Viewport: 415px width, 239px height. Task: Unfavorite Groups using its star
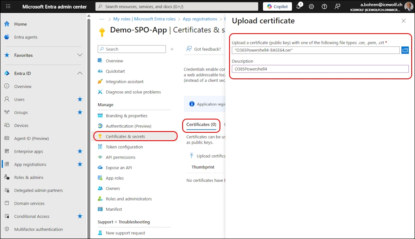click(x=80, y=112)
